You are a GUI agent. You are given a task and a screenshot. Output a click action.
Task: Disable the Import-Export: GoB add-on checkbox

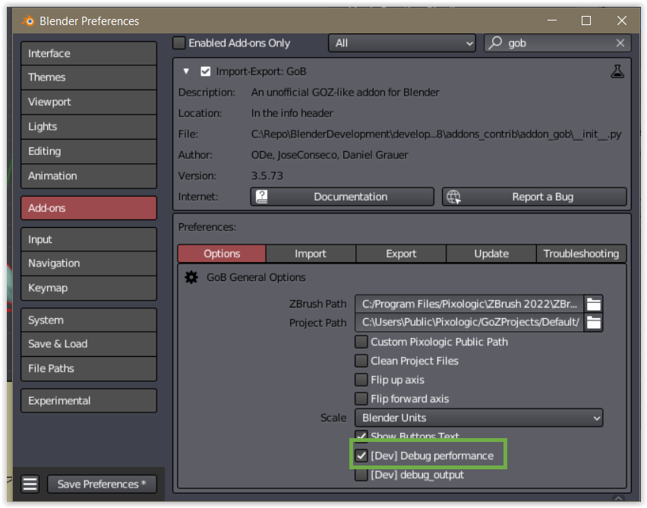point(205,71)
